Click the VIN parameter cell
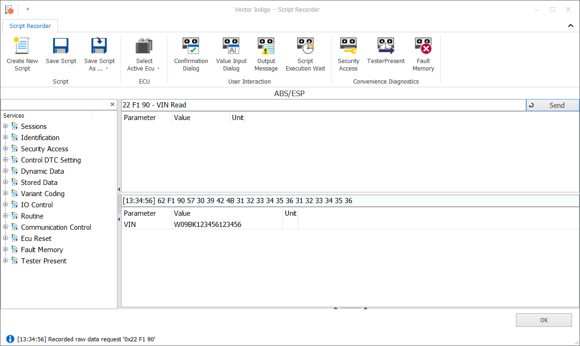Viewport: 580px width, 346px height. (x=146, y=225)
